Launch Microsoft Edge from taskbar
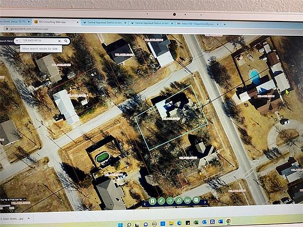Screen dimensions: 303x227 (x=179, y=223)
